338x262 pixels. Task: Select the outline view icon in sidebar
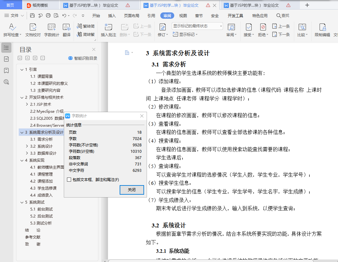click(x=6, y=48)
